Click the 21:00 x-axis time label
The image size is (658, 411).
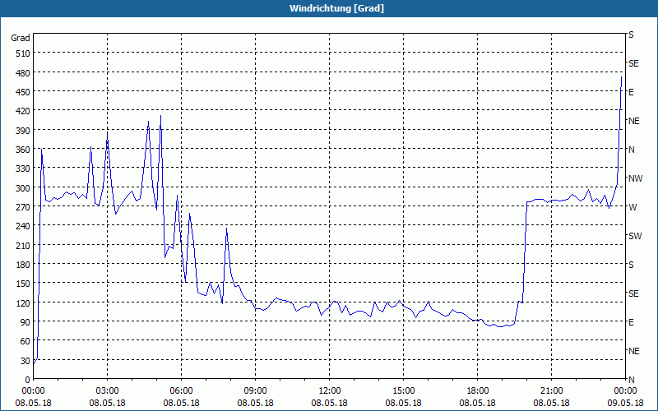click(551, 391)
